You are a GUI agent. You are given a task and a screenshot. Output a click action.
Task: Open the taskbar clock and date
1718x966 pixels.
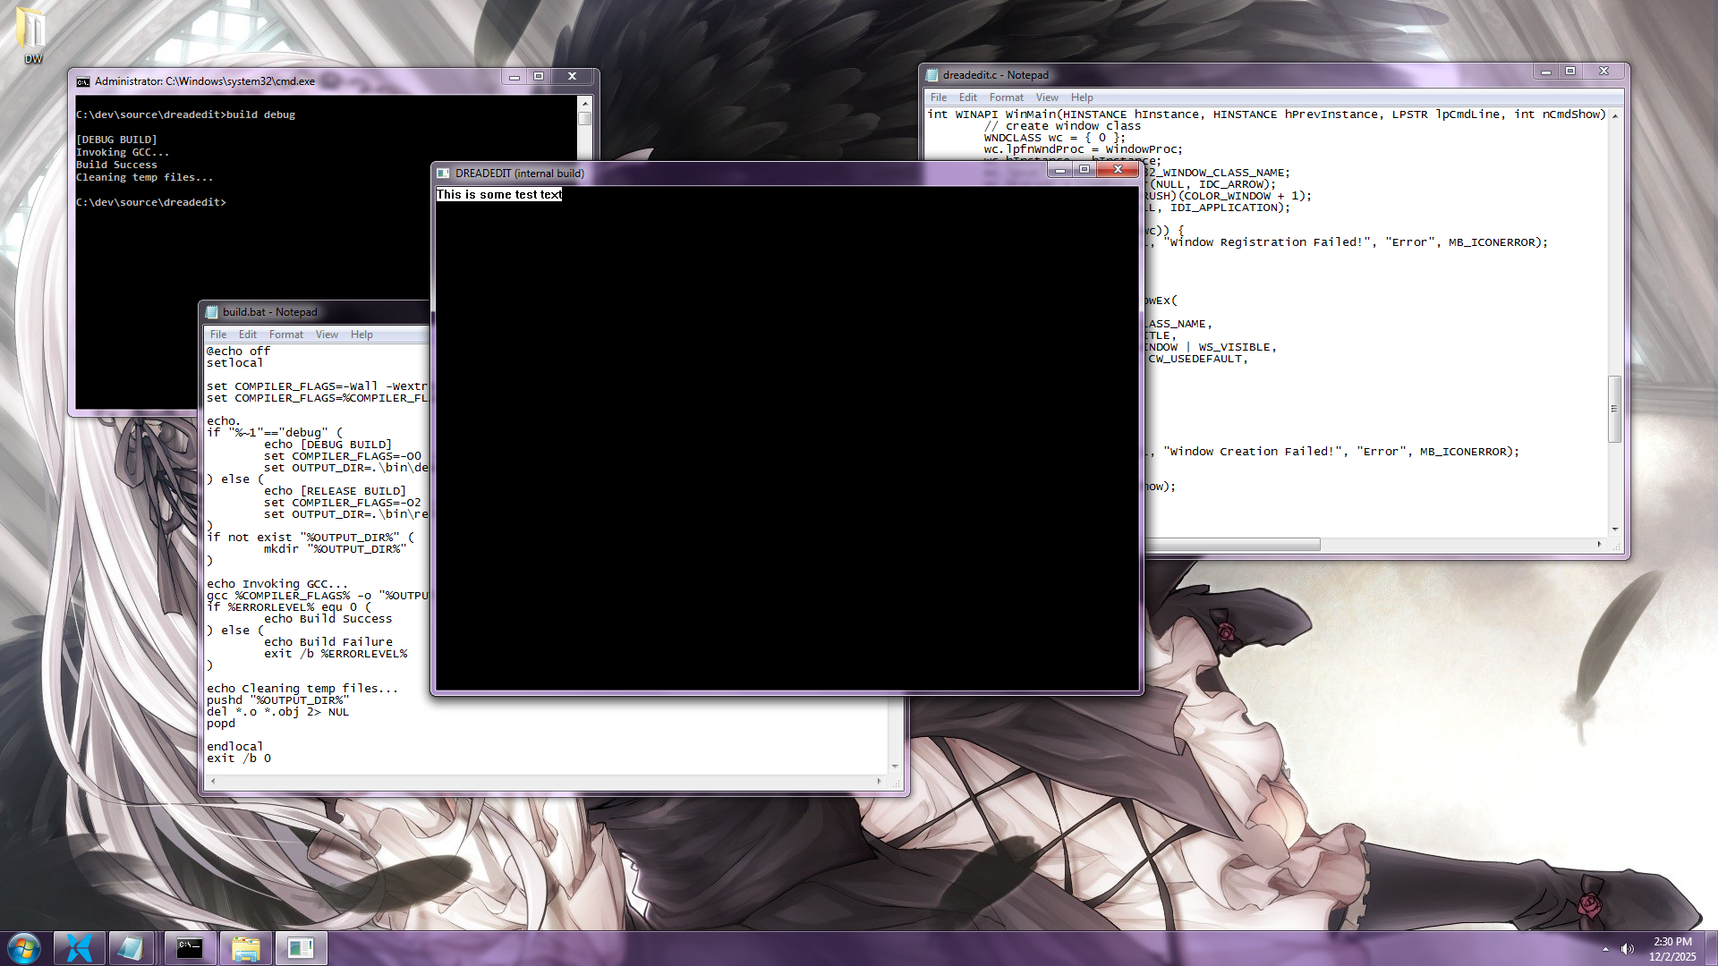(x=1671, y=948)
